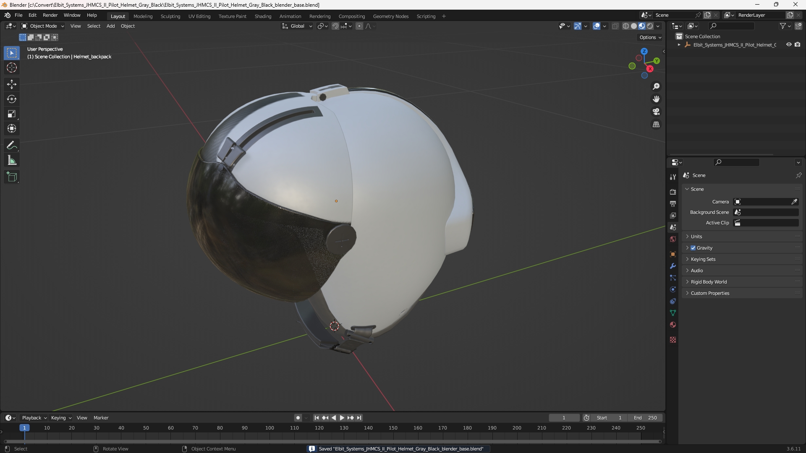Select the Rotate tool
The width and height of the screenshot is (806, 453).
[x=12, y=99]
